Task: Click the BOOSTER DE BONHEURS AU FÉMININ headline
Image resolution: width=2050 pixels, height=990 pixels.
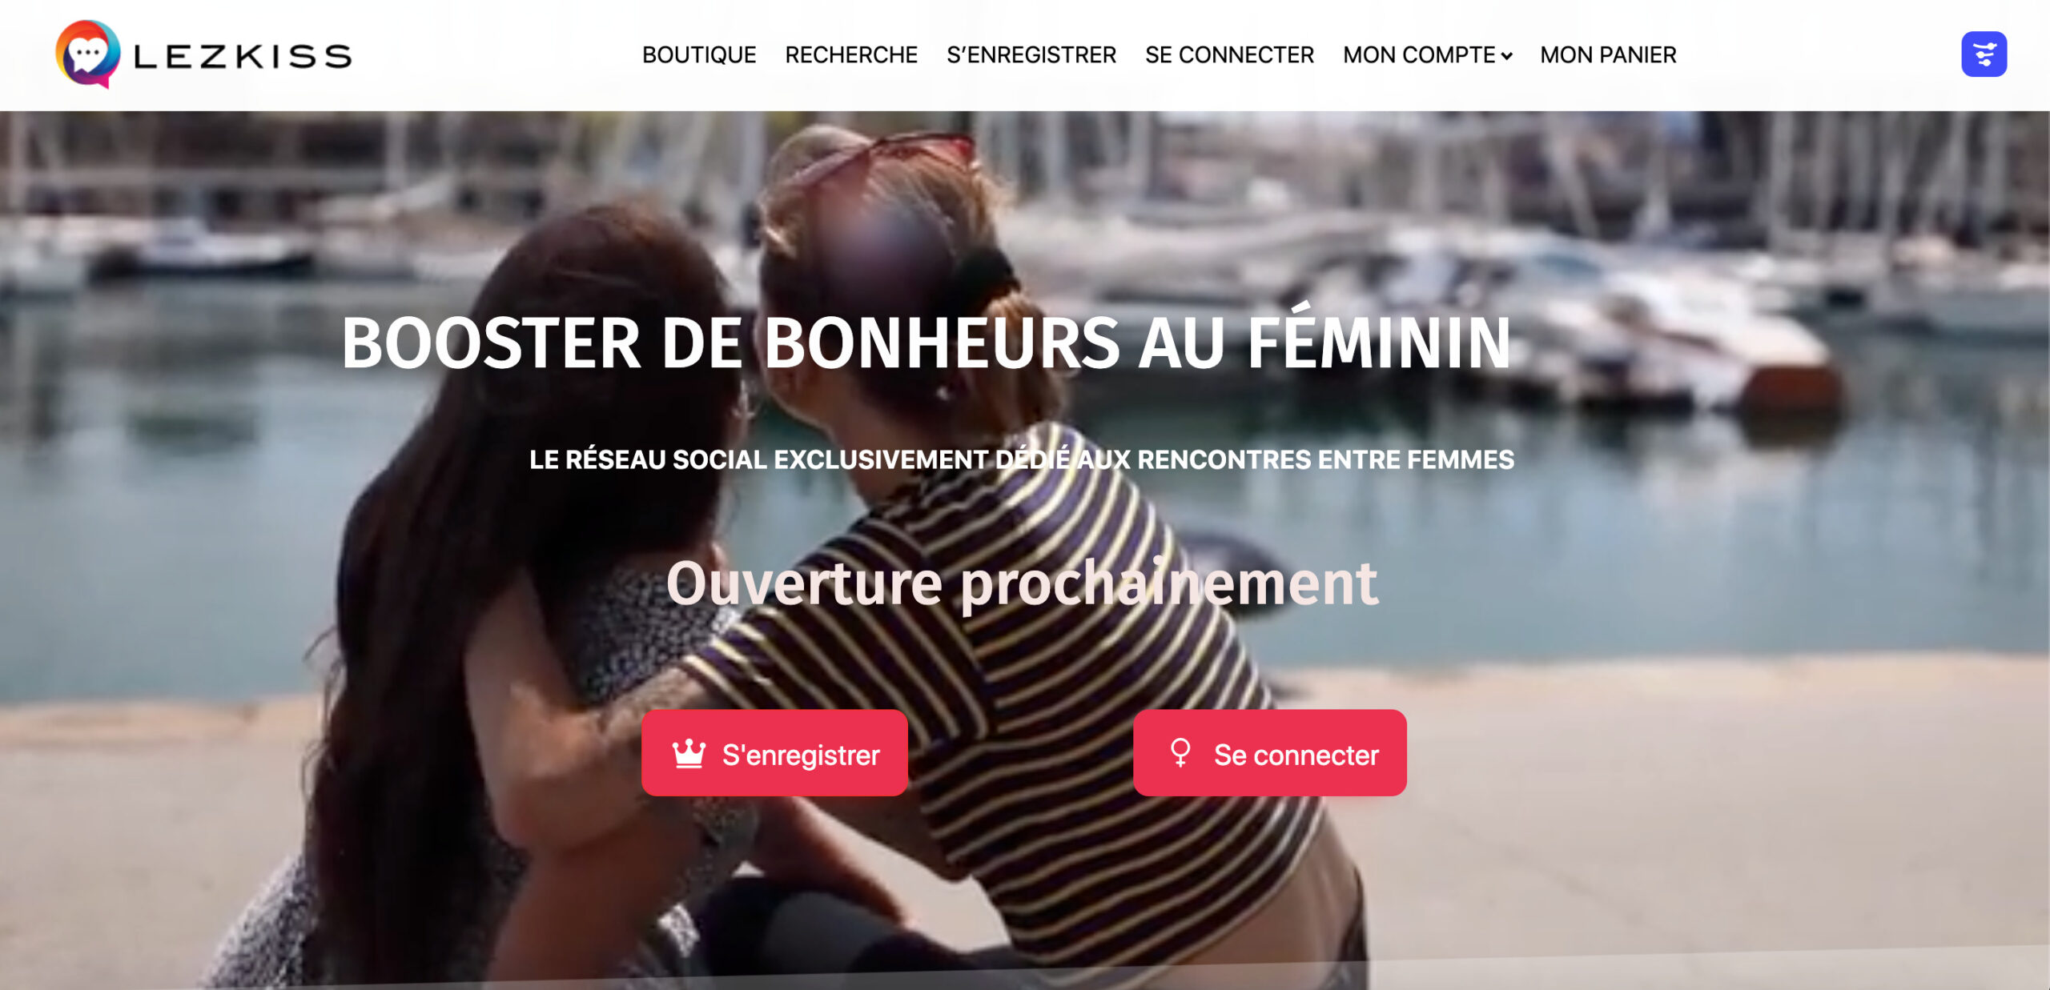Action: (927, 342)
